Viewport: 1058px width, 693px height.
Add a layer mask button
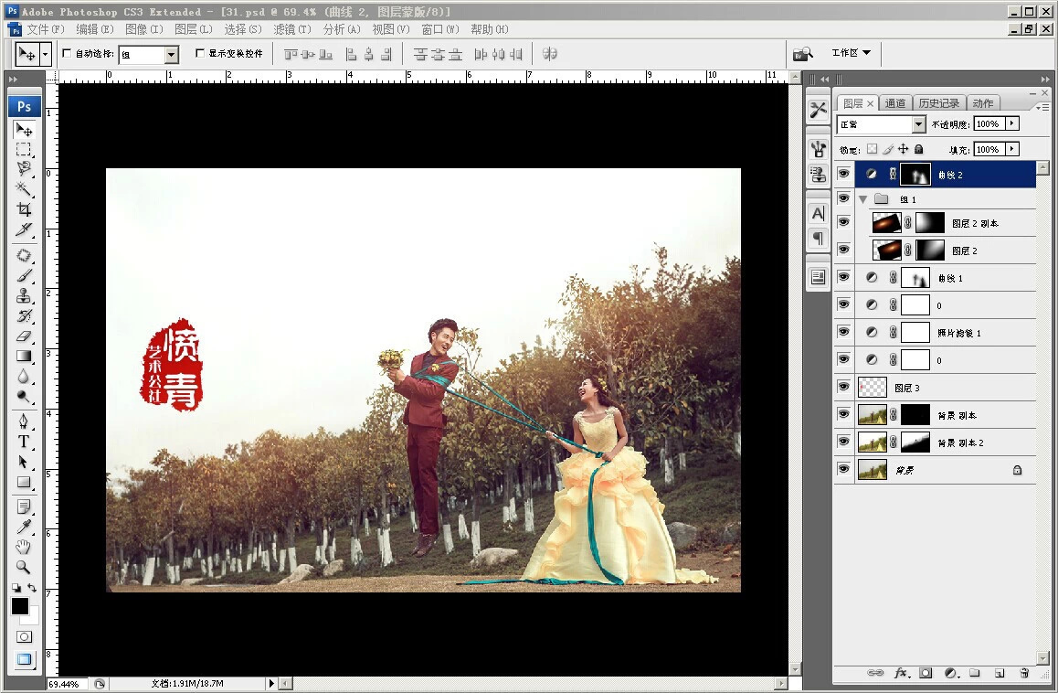pos(926,673)
